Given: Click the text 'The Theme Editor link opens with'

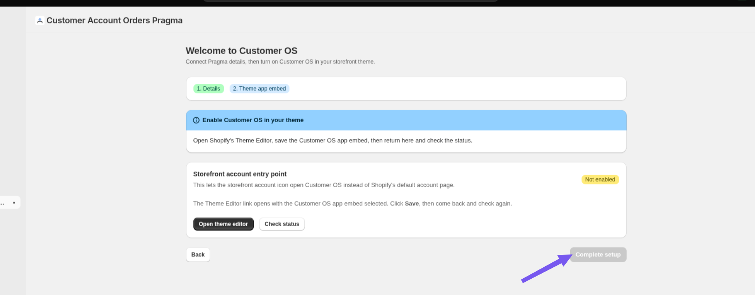Looking at the screenshot, I should coord(353,204).
